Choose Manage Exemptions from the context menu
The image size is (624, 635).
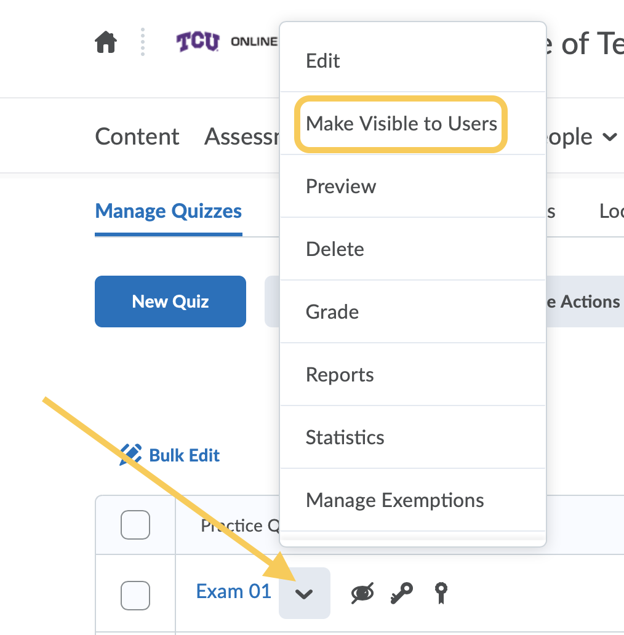coord(394,500)
